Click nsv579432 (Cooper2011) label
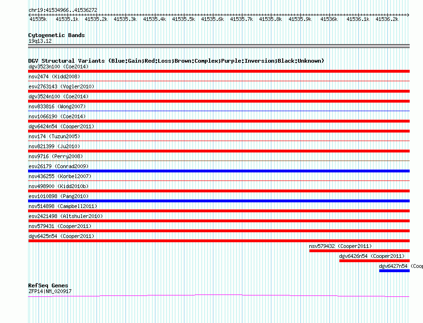 click(x=340, y=246)
